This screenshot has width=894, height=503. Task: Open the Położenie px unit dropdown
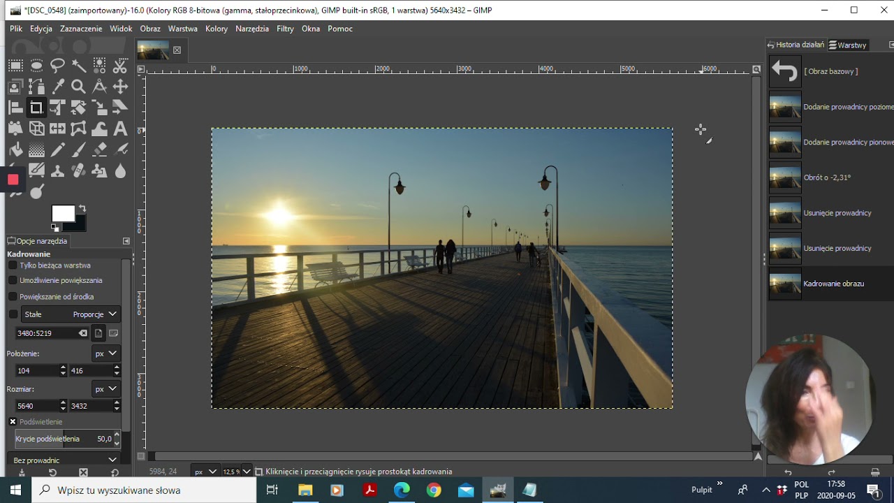coord(105,353)
